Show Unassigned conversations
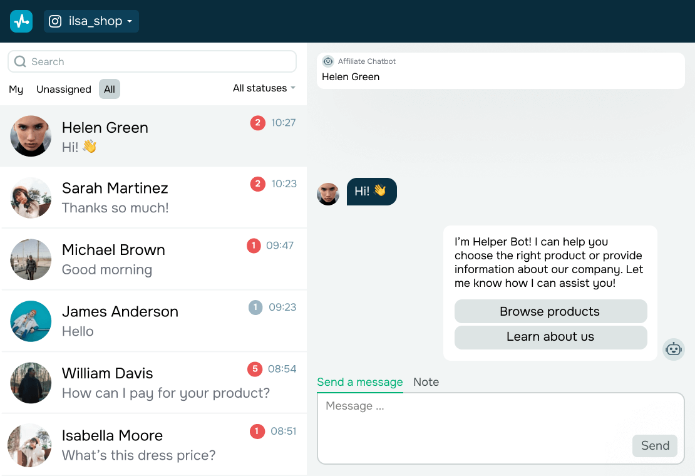This screenshot has height=476, width=695. (x=64, y=89)
